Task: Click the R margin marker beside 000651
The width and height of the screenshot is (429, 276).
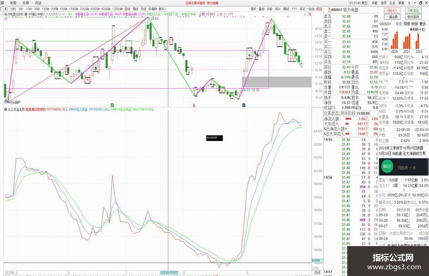Action: [329, 9]
